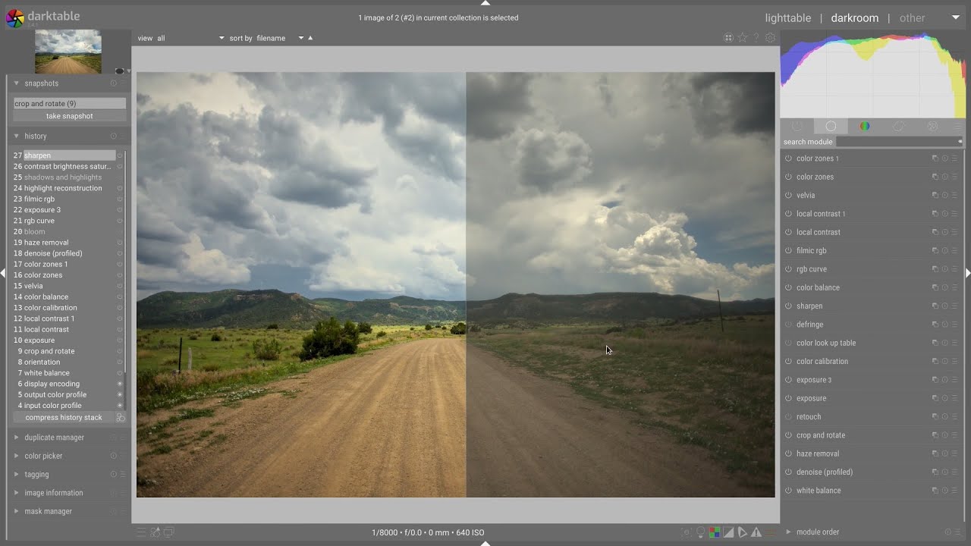This screenshot has width=971, height=546.
Task: Open global preferences gear icon
Action: tap(770, 38)
